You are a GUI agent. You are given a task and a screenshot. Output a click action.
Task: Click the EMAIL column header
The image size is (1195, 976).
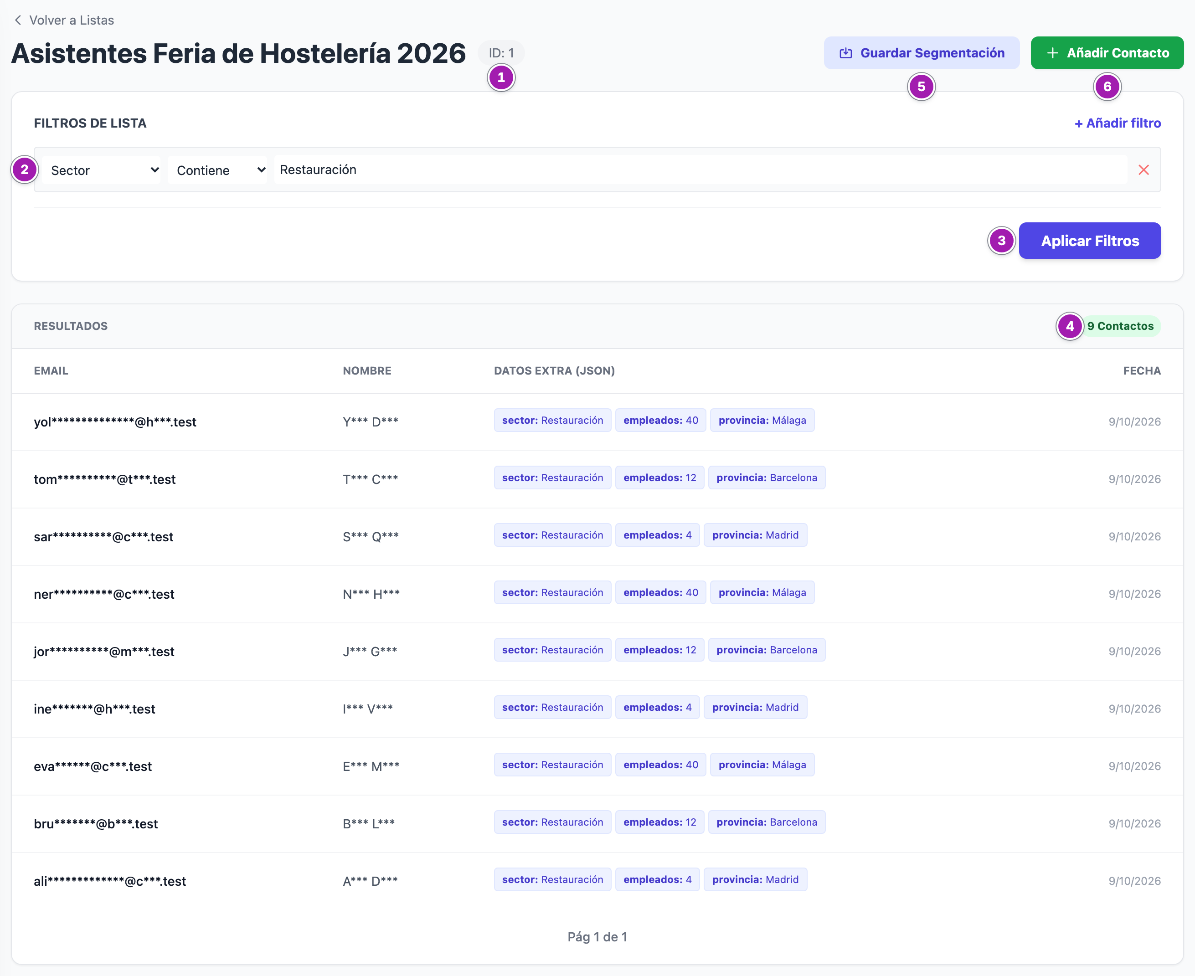pyautogui.click(x=51, y=370)
